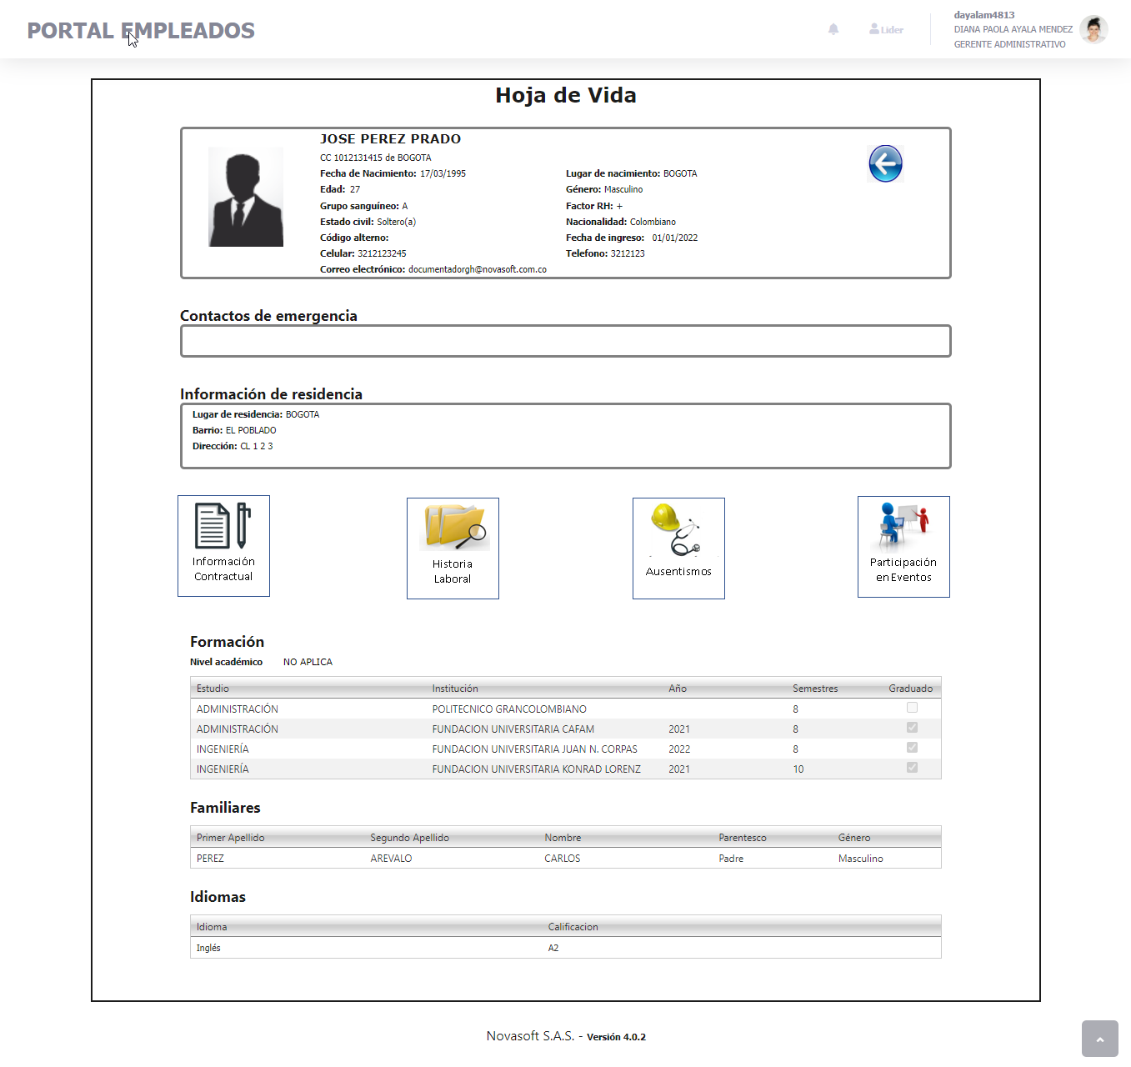
Task: Click the Año column header
Action: click(x=678, y=689)
